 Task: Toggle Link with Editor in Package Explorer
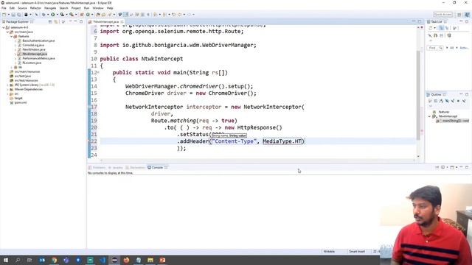(56, 21)
